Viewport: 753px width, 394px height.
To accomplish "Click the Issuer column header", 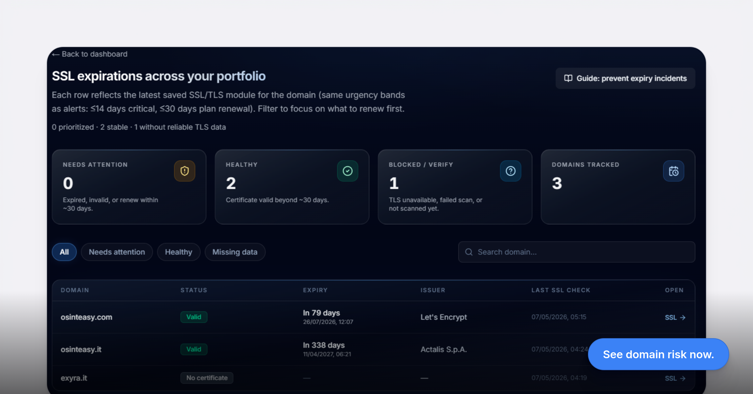I will pos(433,290).
